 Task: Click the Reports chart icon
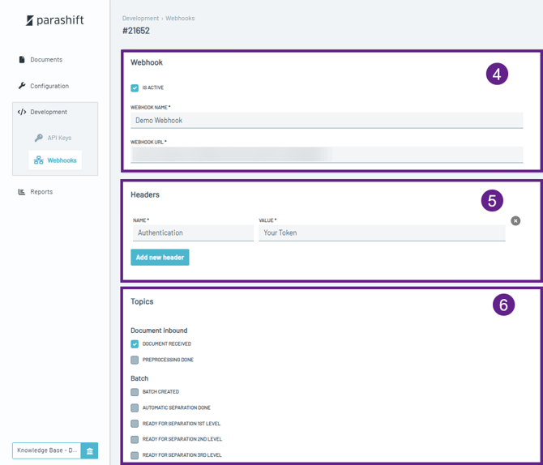(22, 192)
